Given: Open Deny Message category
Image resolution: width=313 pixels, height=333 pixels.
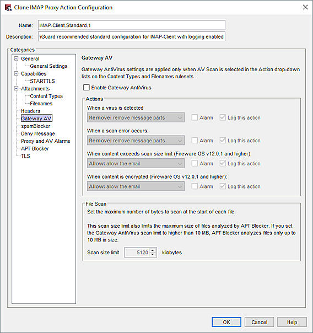Looking at the screenshot, I should [x=38, y=133].
